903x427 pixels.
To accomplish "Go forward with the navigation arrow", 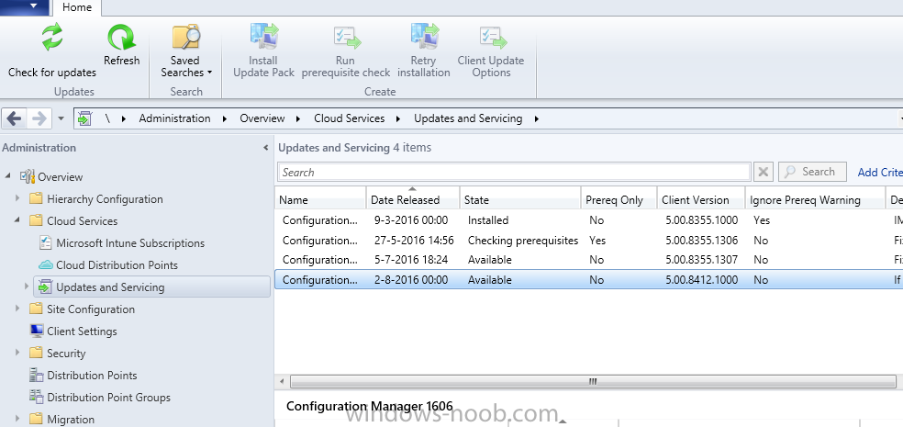I will point(39,118).
